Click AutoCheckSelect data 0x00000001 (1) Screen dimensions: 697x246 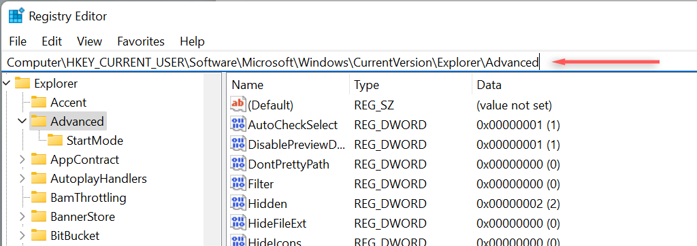pos(518,125)
